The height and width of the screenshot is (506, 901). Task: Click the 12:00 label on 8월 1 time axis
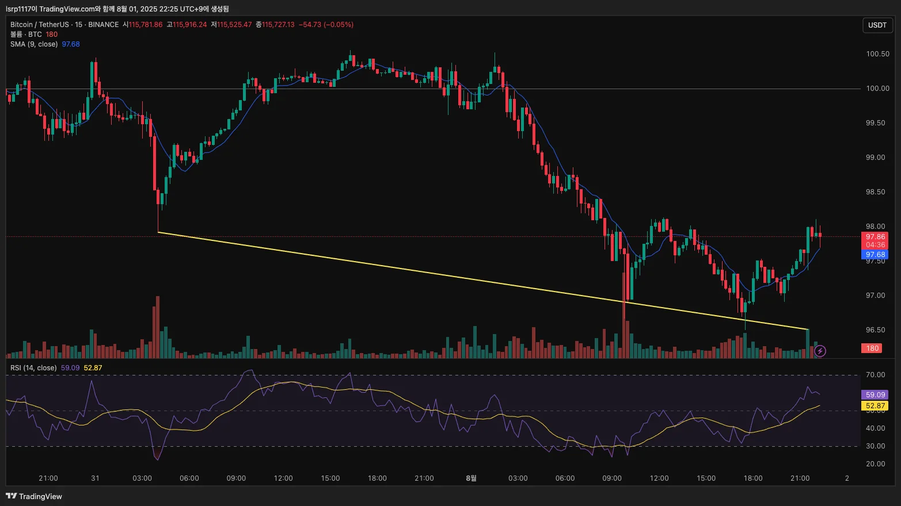click(659, 478)
